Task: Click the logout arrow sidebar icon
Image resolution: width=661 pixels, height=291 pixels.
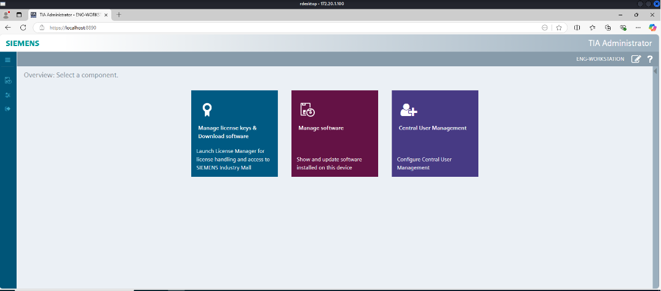Action: (x=7, y=109)
